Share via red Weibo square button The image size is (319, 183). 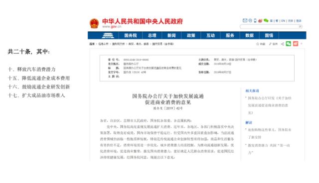click(x=296, y=44)
